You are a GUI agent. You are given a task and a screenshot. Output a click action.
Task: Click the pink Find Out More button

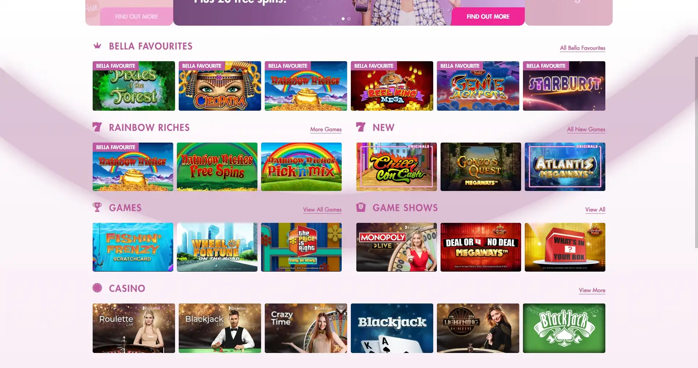[x=488, y=16]
